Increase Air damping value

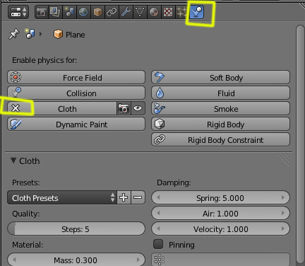[x=283, y=213]
